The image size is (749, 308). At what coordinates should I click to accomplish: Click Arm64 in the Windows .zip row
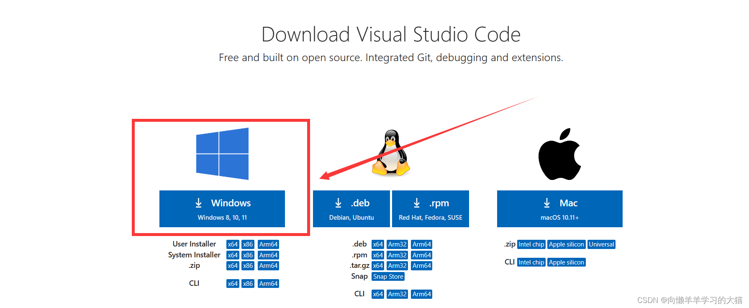tap(268, 266)
